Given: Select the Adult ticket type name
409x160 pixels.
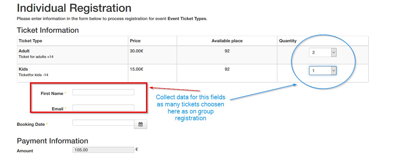Looking at the screenshot, I should tap(24, 51).
